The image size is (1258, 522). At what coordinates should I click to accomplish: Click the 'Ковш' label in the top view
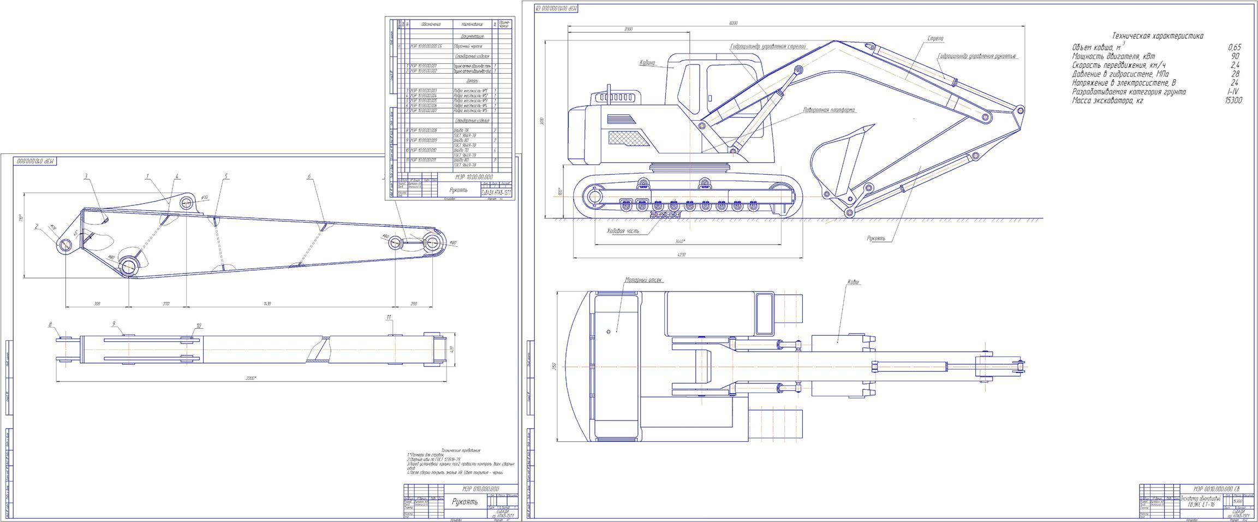[853, 282]
